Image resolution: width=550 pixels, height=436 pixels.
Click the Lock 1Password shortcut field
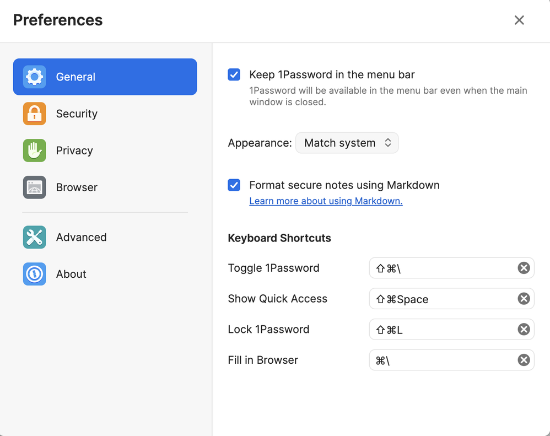point(441,330)
